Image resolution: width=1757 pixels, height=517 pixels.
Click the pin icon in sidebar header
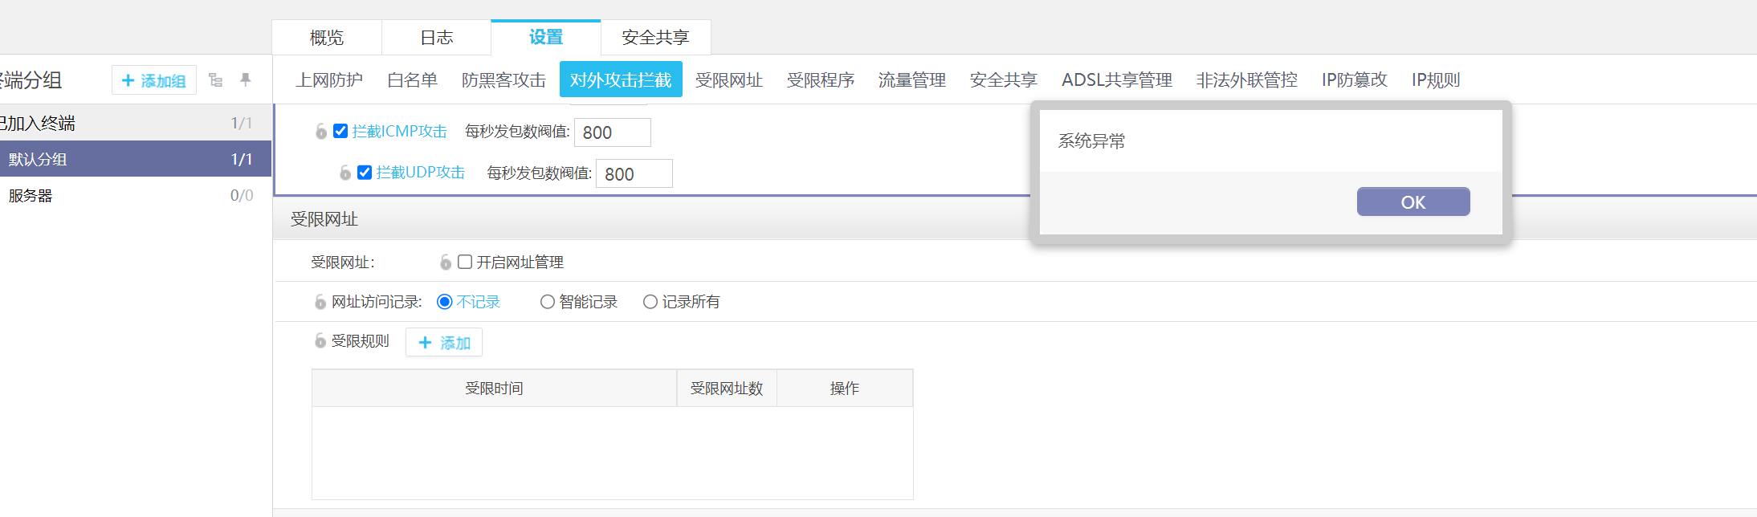tap(246, 79)
